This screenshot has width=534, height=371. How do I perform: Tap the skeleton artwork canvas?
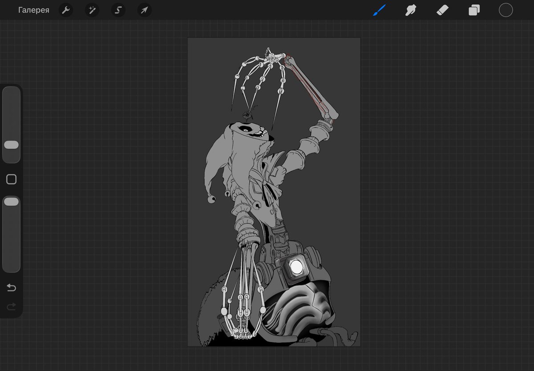pos(274,192)
